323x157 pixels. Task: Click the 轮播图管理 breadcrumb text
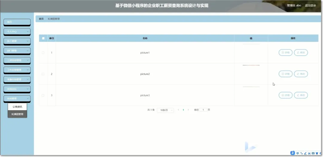54,19
